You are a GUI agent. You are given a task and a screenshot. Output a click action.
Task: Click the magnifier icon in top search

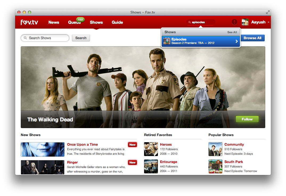click(190, 22)
